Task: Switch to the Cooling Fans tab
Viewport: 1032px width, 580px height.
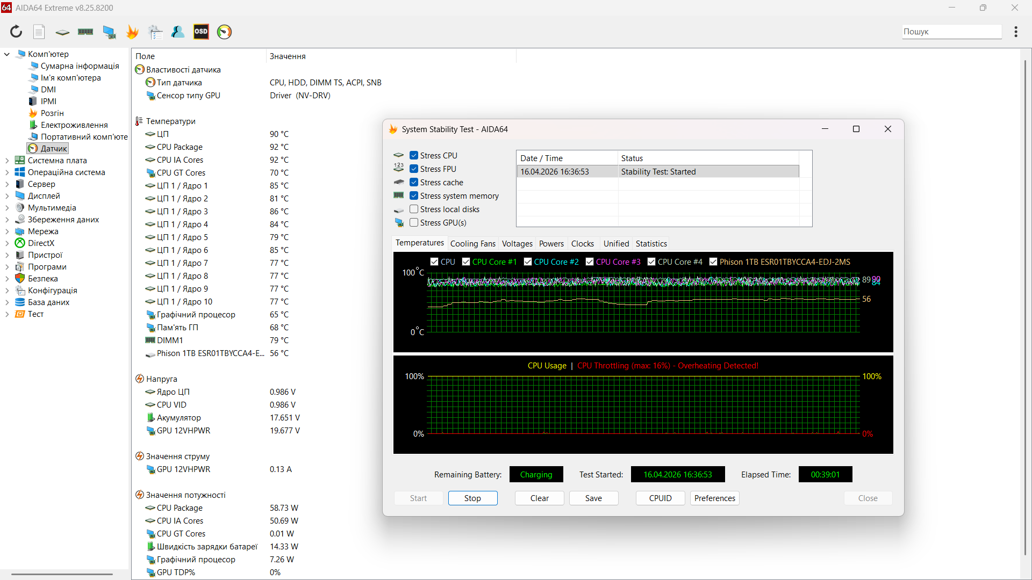Action: click(472, 243)
